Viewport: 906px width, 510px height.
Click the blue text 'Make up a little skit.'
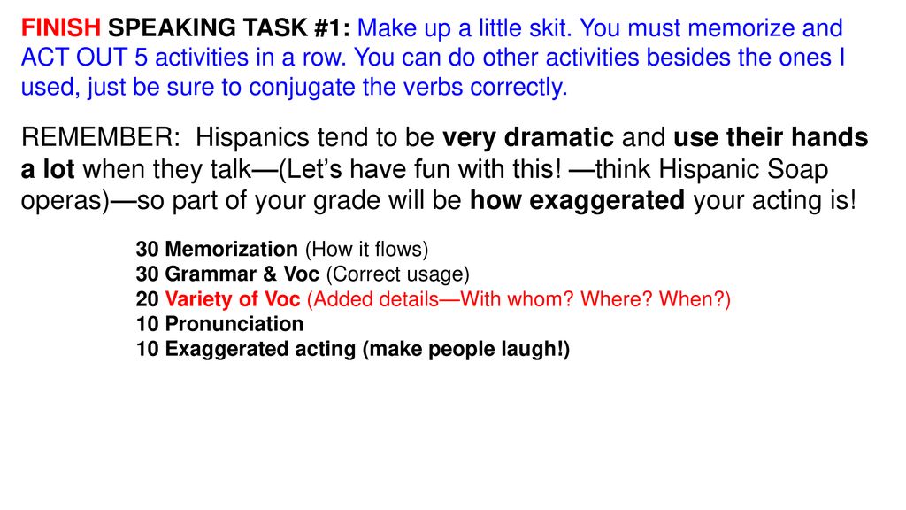[465, 27]
